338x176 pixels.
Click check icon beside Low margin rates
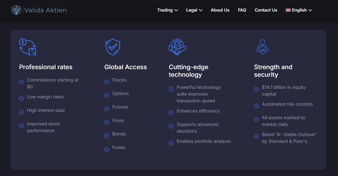22,99
